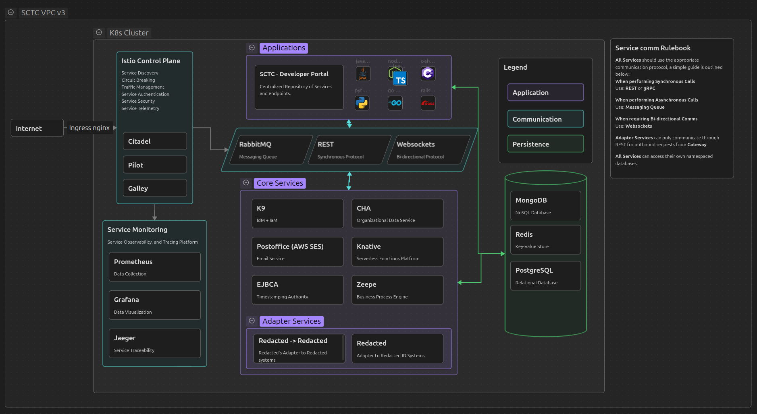
Task: Click the TypeScript TS icon
Action: click(400, 79)
